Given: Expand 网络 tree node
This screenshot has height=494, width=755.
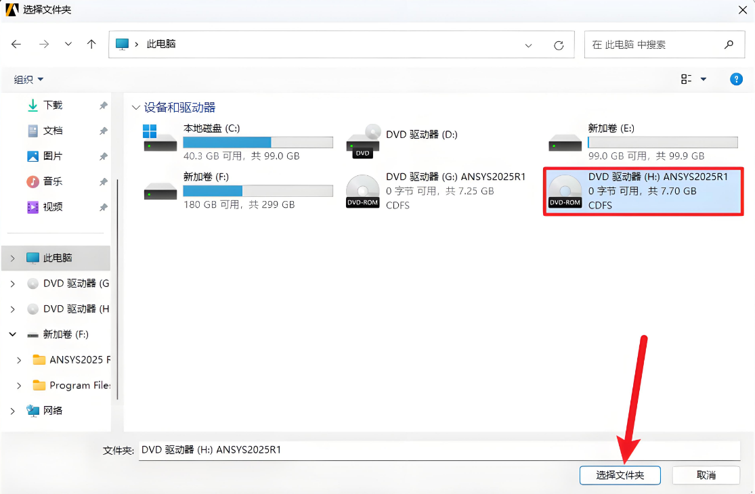Looking at the screenshot, I should click(x=12, y=411).
